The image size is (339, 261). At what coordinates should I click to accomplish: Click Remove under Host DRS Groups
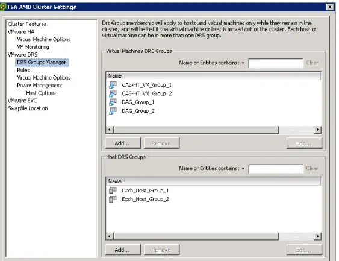(161, 250)
